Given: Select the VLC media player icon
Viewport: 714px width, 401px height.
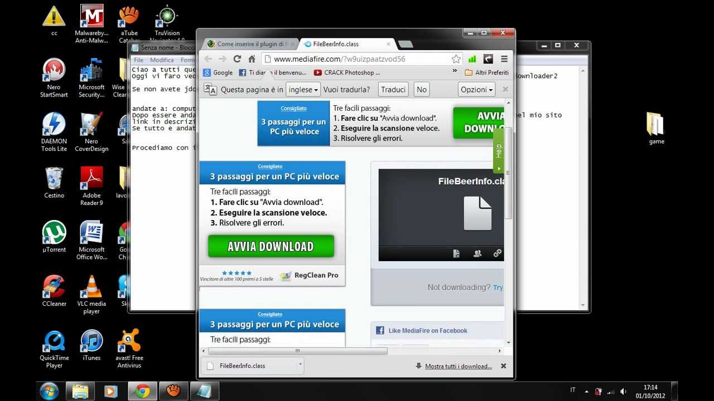Looking at the screenshot, I should [91, 295].
